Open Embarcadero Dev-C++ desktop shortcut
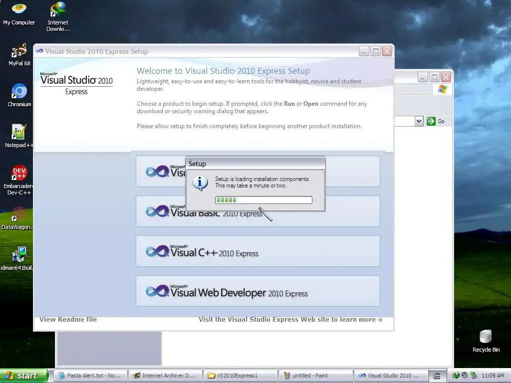 click(x=19, y=180)
